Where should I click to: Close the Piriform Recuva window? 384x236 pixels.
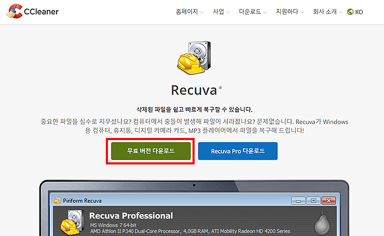(x=328, y=201)
